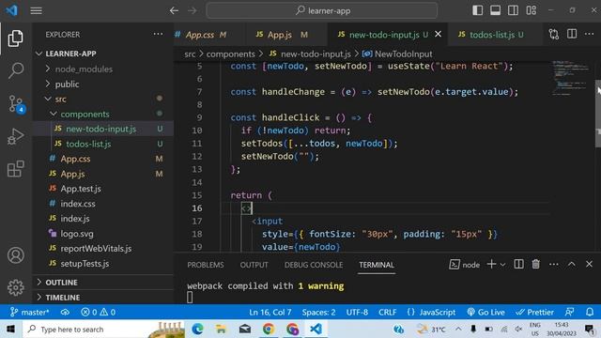Split the terminal

[x=518, y=264]
